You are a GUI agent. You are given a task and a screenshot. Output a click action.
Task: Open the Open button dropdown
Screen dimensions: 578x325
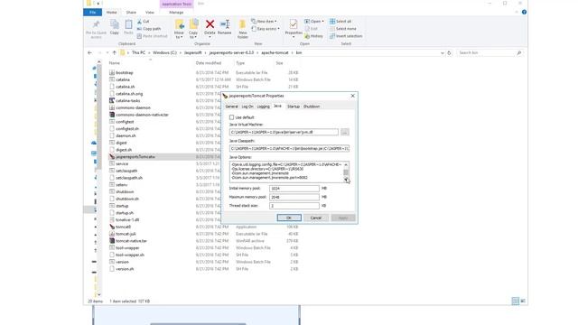pyautogui.click(x=323, y=22)
